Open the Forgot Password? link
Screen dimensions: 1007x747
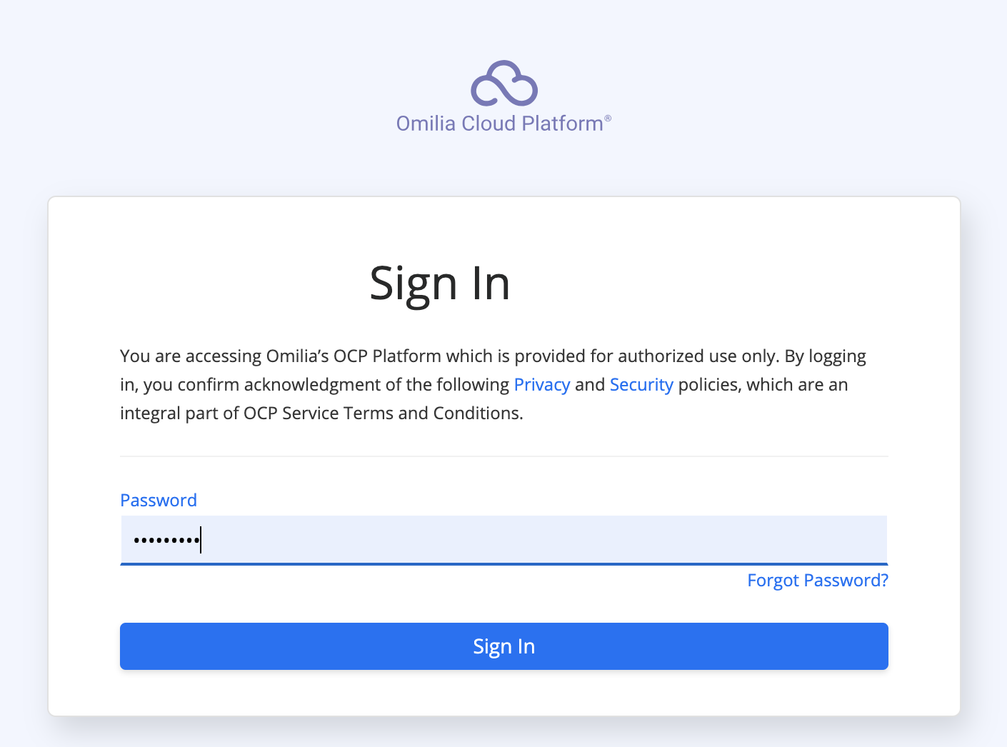(817, 581)
